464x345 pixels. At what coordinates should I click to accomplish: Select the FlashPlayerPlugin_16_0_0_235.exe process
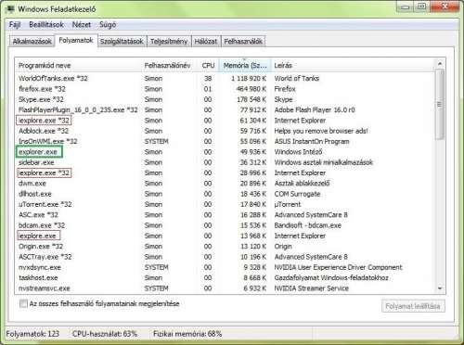pyautogui.click(x=225, y=110)
